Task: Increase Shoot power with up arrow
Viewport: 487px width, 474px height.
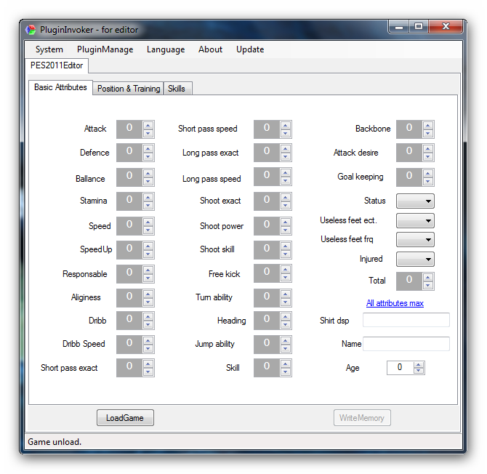Action: 286,222
